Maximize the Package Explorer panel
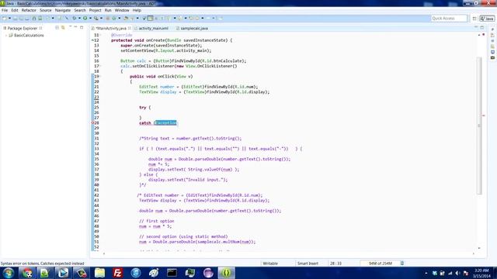497x279 pixels. click(x=82, y=28)
